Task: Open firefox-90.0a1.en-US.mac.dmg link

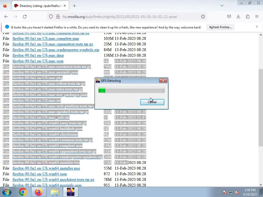Action: click(38, 55)
